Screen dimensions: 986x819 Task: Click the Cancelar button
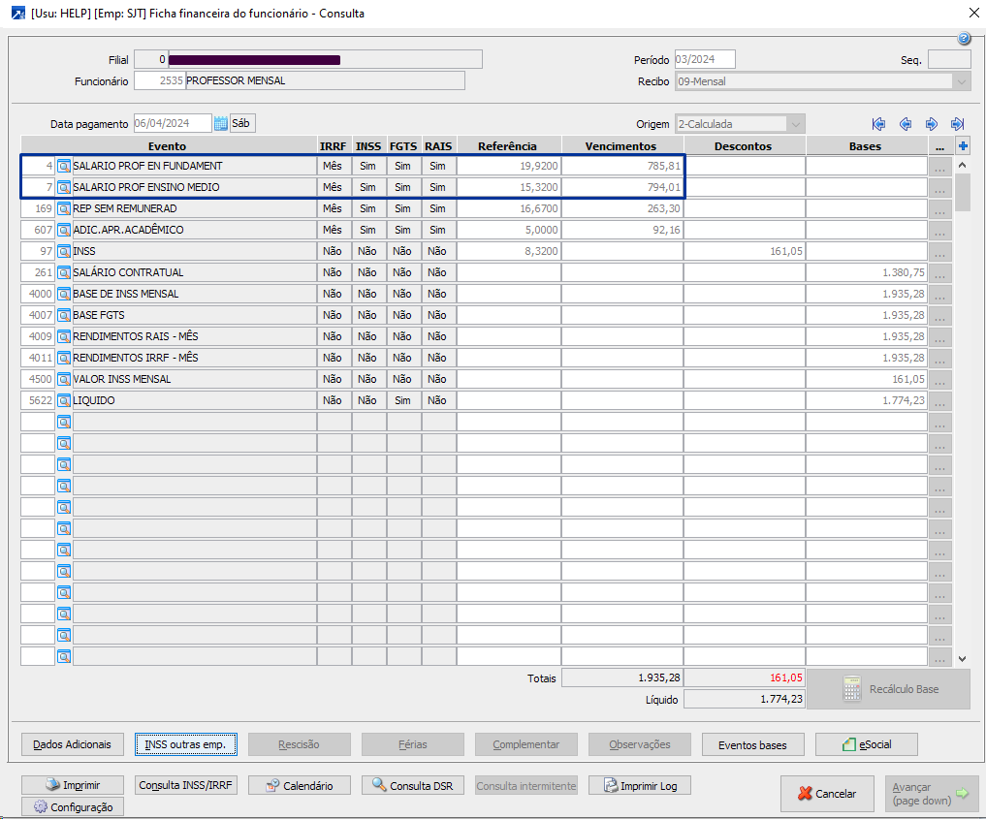pyautogui.click(x=827, y=793)
